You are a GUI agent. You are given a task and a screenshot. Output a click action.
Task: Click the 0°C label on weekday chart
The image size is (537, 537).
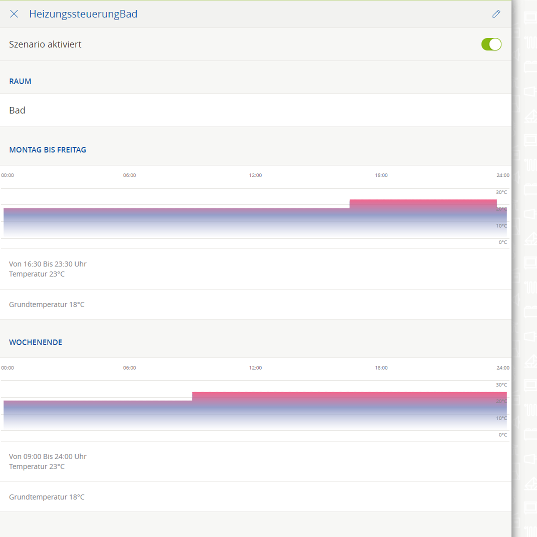click(502, 242)
